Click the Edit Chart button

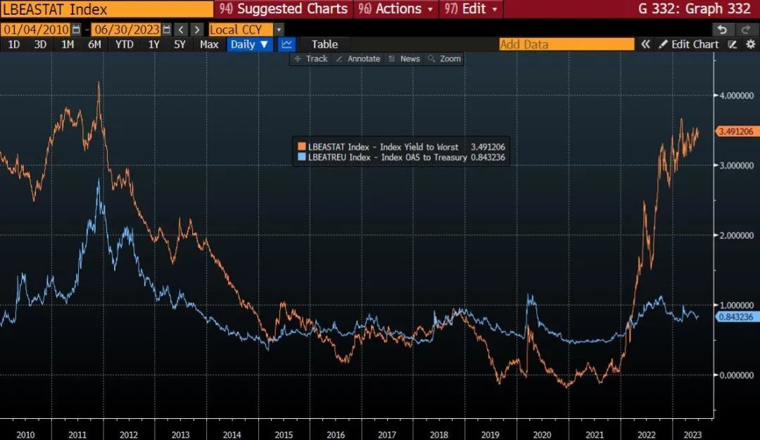pyautogui.click(x=689, y=44)
